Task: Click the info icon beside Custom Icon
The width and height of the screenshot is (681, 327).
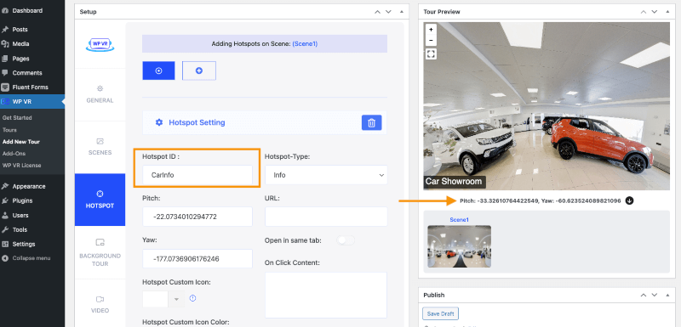Action: [x=193, y=298]
